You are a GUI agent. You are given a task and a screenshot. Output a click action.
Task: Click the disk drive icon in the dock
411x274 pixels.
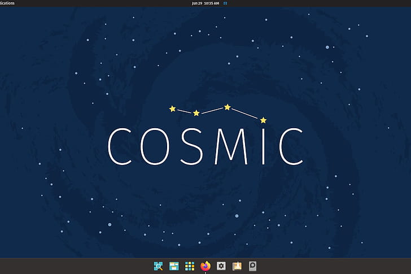point(253,266)
